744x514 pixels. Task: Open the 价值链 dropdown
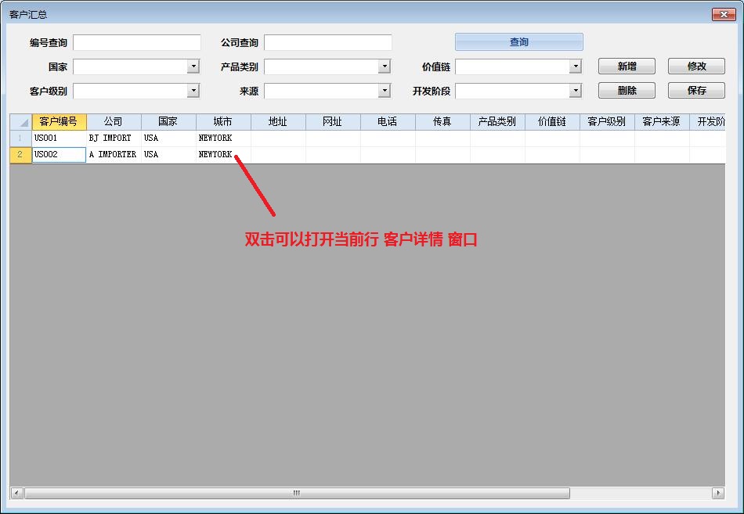(x=576, y=66)
